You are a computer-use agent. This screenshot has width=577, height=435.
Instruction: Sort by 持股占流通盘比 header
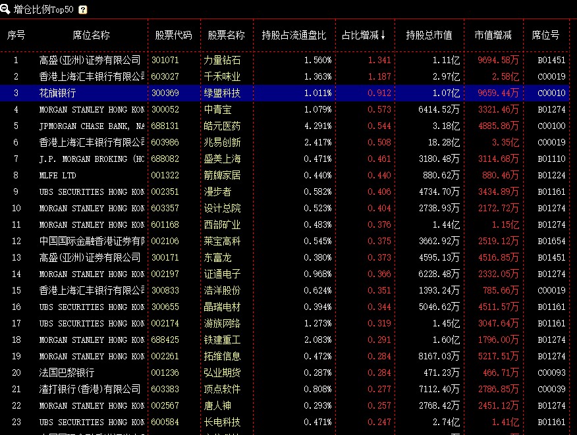click(x=294, y=35)
